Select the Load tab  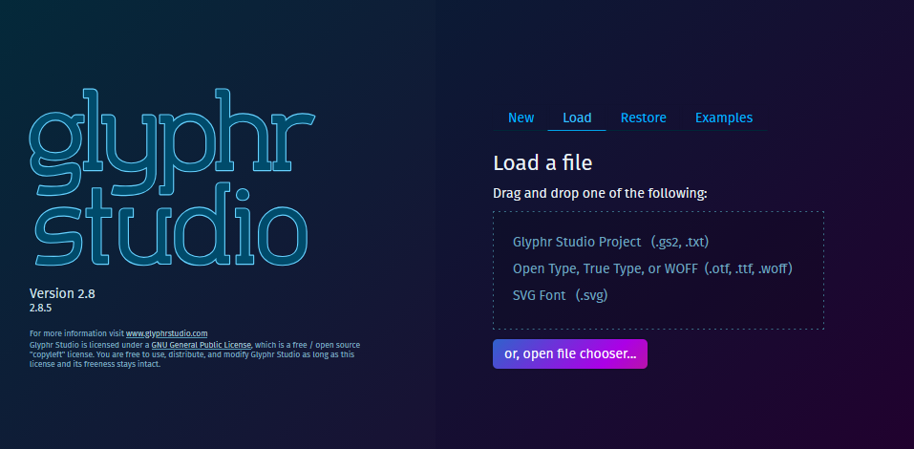[577, 118]
